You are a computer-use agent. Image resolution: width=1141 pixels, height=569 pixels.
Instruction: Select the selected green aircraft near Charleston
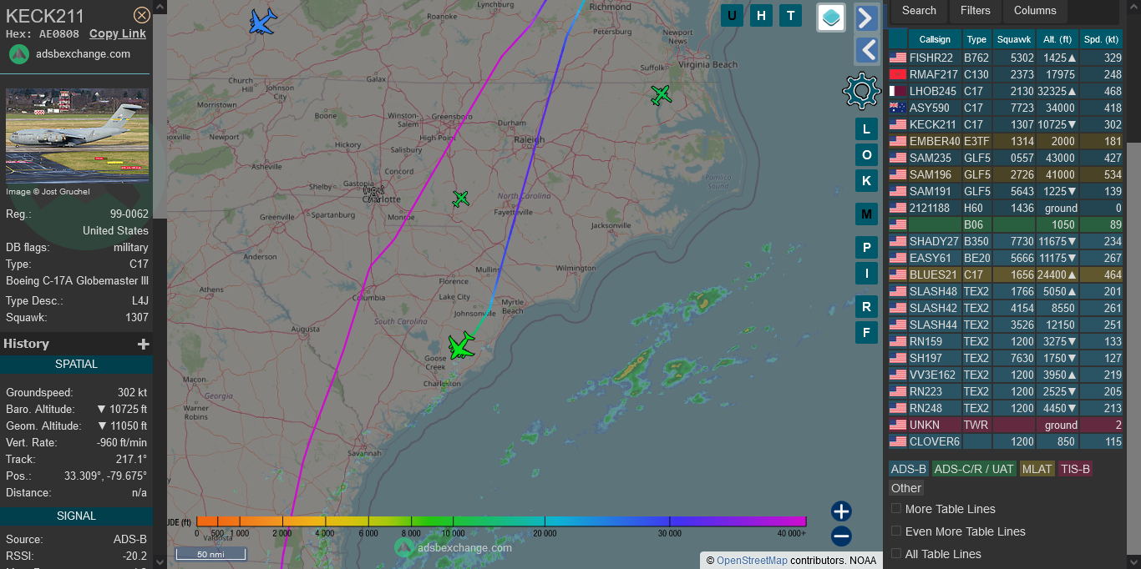tap(461, 345)
